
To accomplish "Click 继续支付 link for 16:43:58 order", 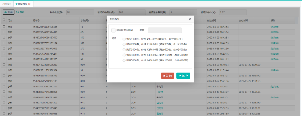I will pos(275,27).
